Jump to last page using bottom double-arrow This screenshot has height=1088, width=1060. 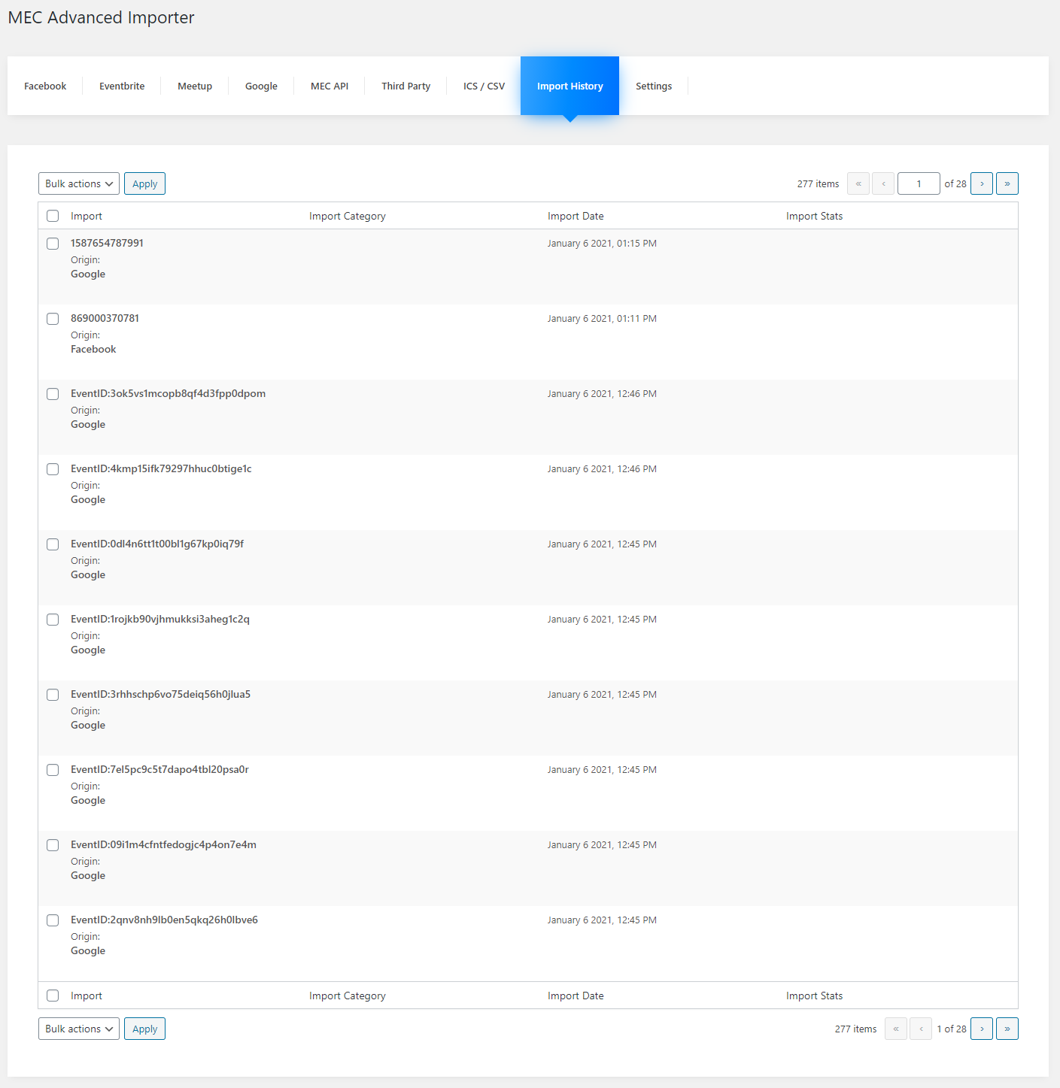coord(1007,1029)
